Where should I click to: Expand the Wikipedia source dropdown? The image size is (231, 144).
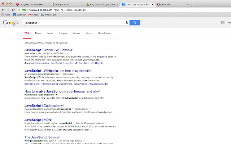point(75,74)
